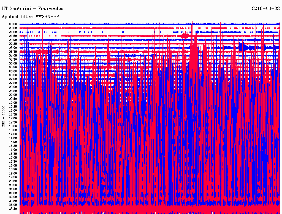Select the 22:00 time label
Screen dimensions: 282x214
point(13,197)
